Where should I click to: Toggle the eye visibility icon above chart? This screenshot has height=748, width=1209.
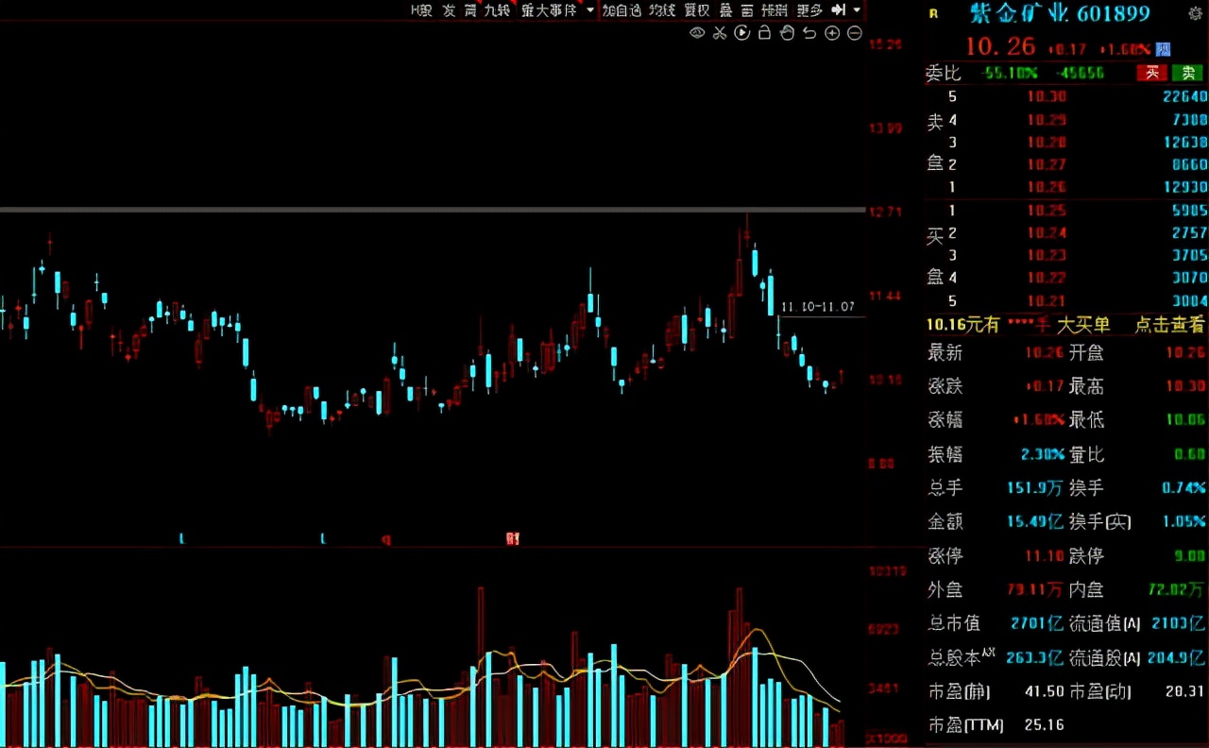(697, 33)
